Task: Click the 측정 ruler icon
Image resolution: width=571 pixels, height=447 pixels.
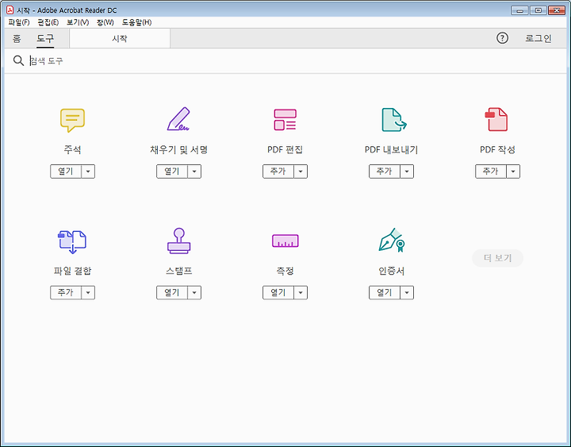Action: tap(285, 241)
